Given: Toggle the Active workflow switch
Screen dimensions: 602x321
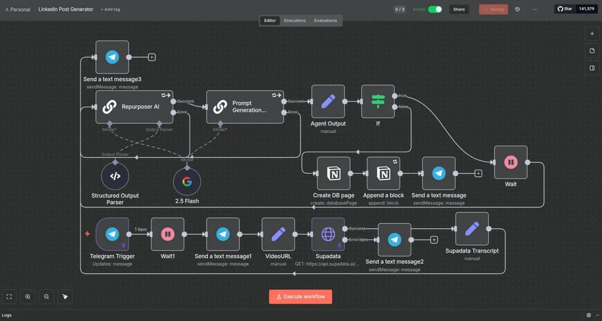Looking at the screenshot, I should click(435, 9).
